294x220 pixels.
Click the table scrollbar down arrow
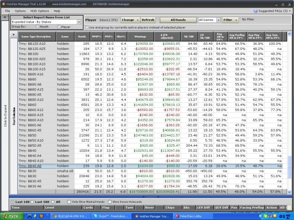pos(289,192)
